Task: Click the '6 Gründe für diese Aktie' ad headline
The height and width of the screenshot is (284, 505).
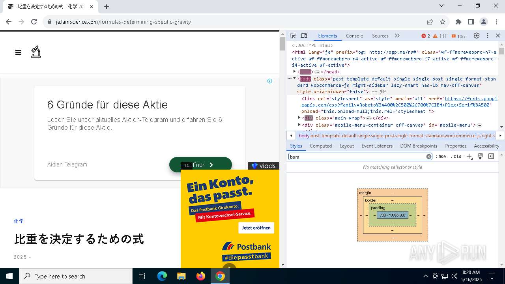Action: click(x=107, y=105)
